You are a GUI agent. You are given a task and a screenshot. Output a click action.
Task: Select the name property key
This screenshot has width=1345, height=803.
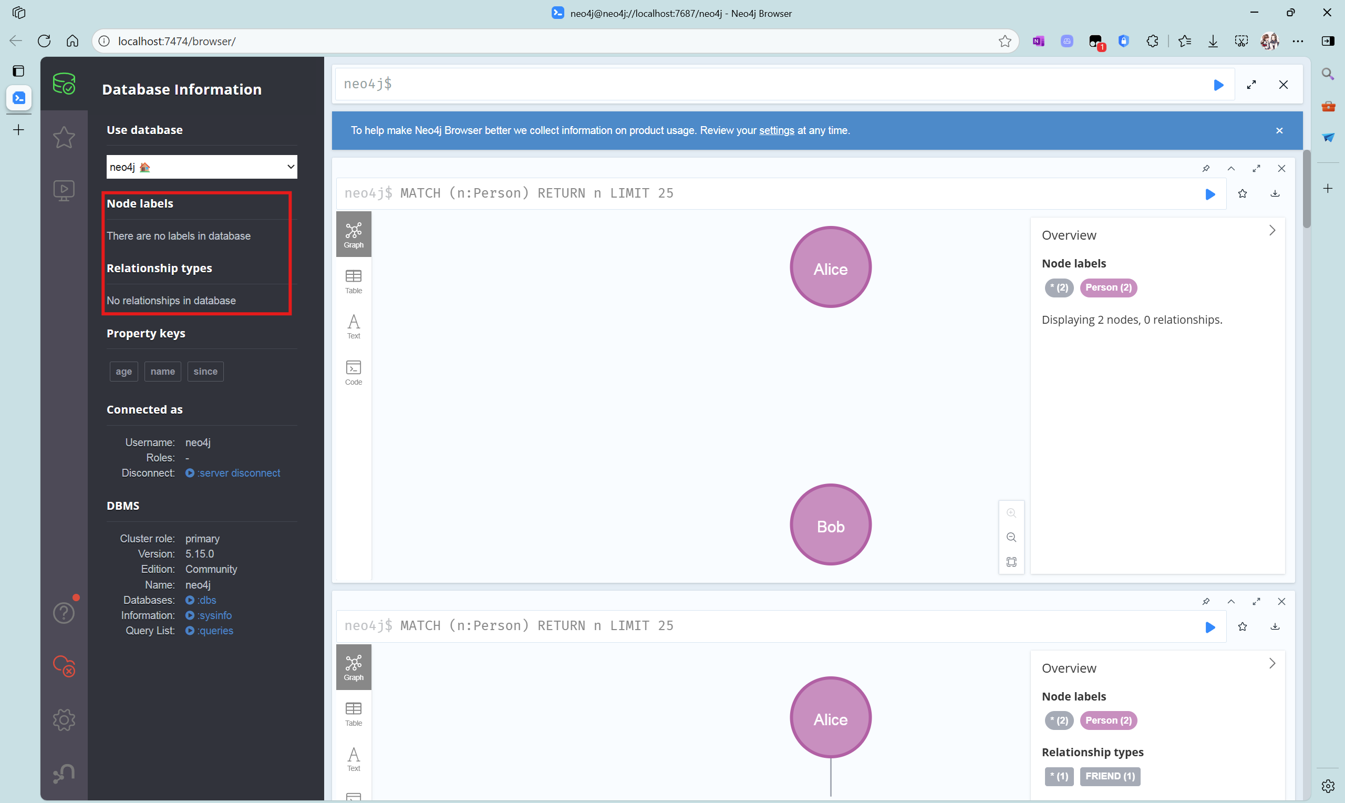[x=162, y=372]
